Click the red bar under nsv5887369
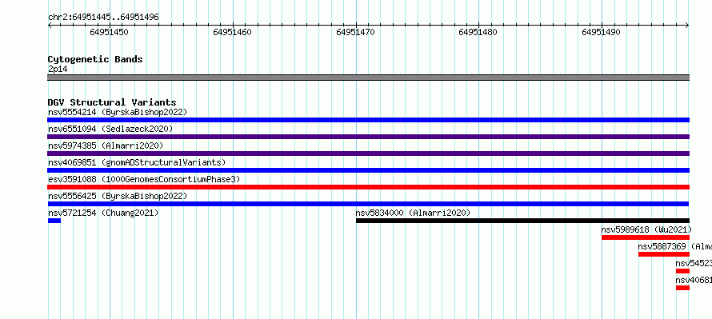Image resolution: width=712 pixels, height=319 pixels. [664, 254]
